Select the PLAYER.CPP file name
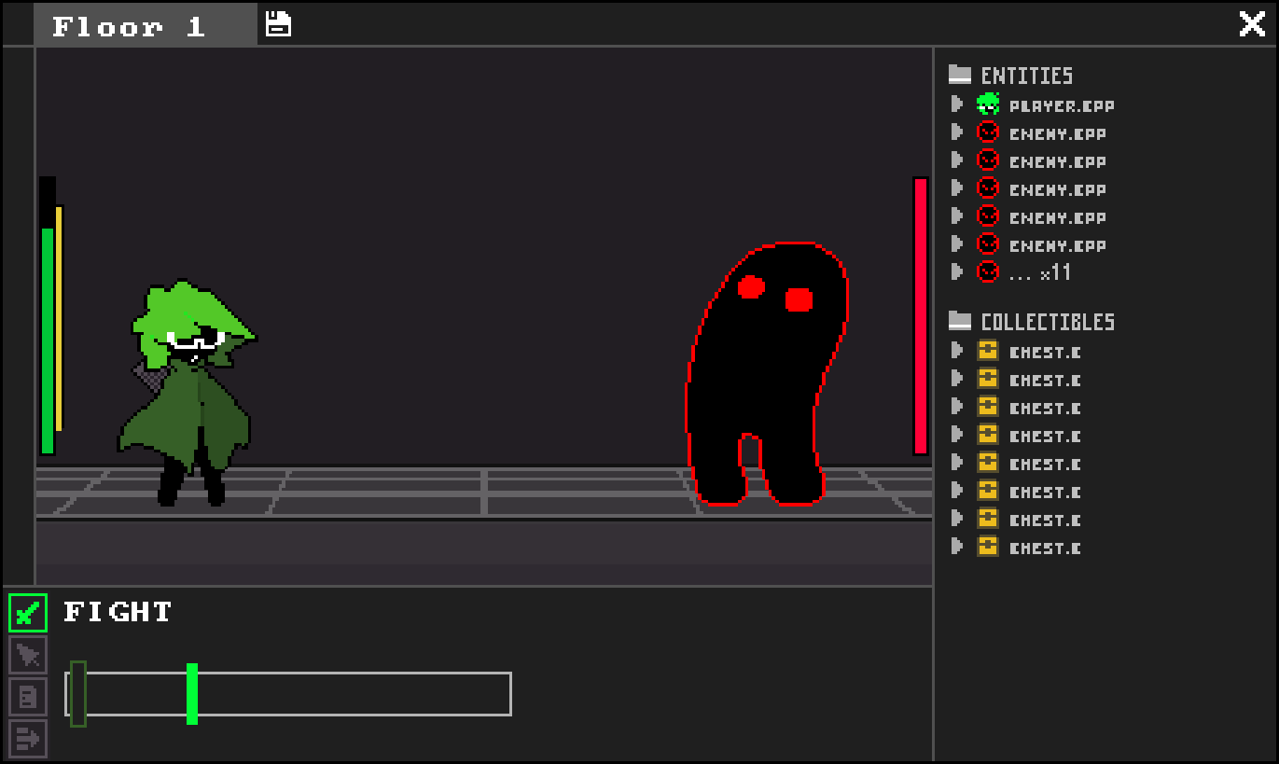 click(1062, 105)
